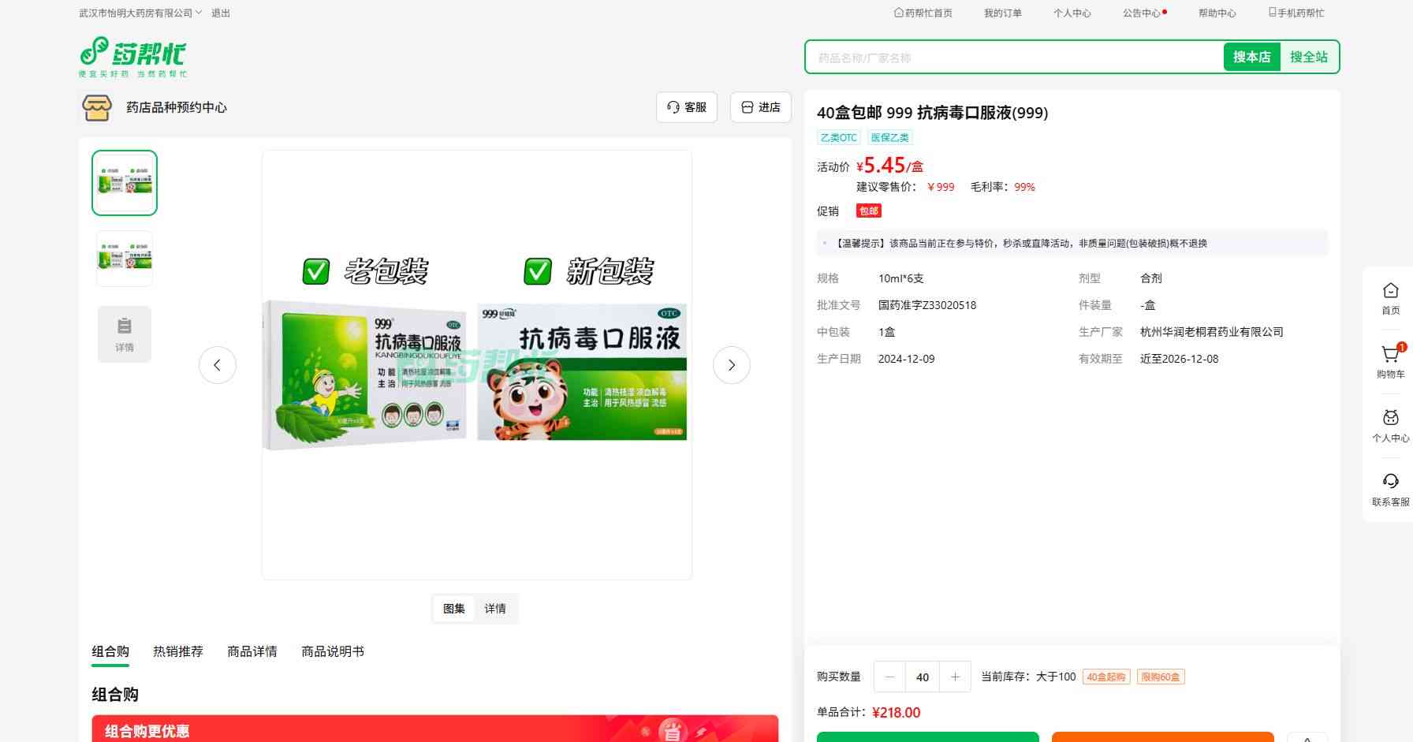Show next product image with right arrow

731,365
